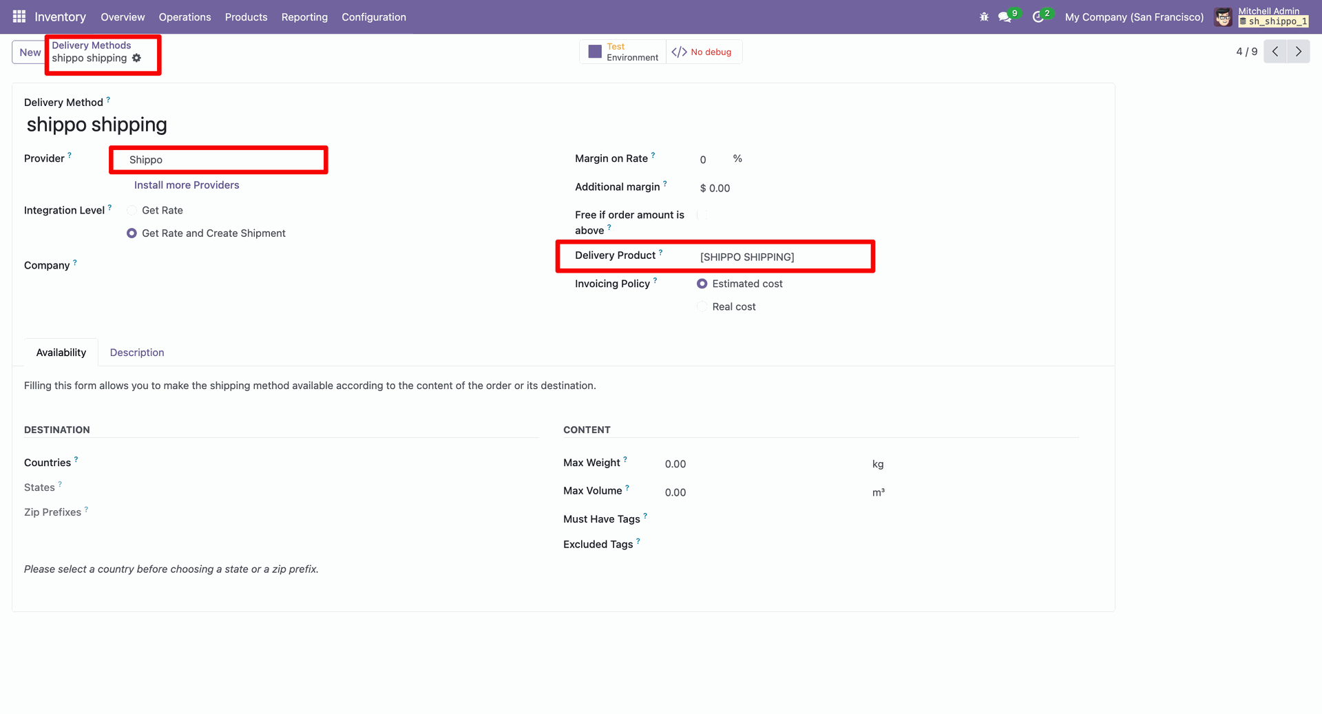Click the New button
The image size is (1322, 714).
pyautogui.click(x=30, y=52)
